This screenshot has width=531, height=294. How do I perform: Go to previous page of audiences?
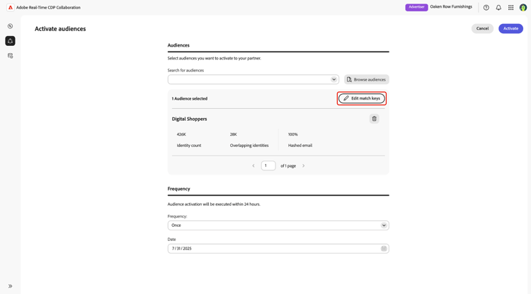pyautogui.click(x=253, y=166)
